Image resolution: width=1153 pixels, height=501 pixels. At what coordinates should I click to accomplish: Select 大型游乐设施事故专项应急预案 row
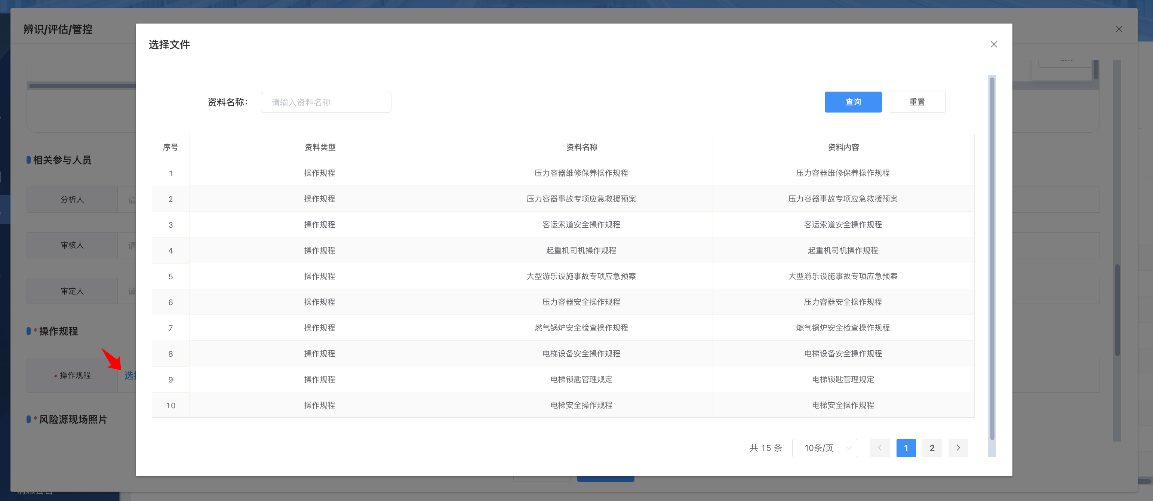[581, 276]
